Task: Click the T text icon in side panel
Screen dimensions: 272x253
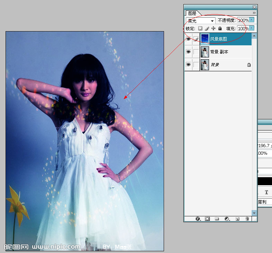Action: 266,192
